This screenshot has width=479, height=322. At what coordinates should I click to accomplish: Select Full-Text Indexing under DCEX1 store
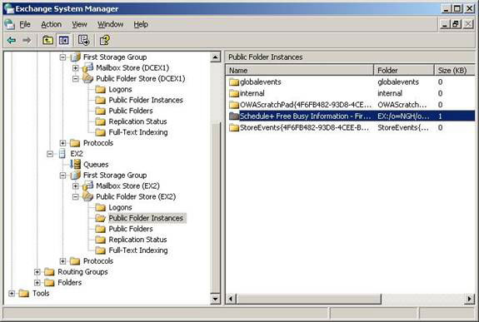[x=138, y=132]
